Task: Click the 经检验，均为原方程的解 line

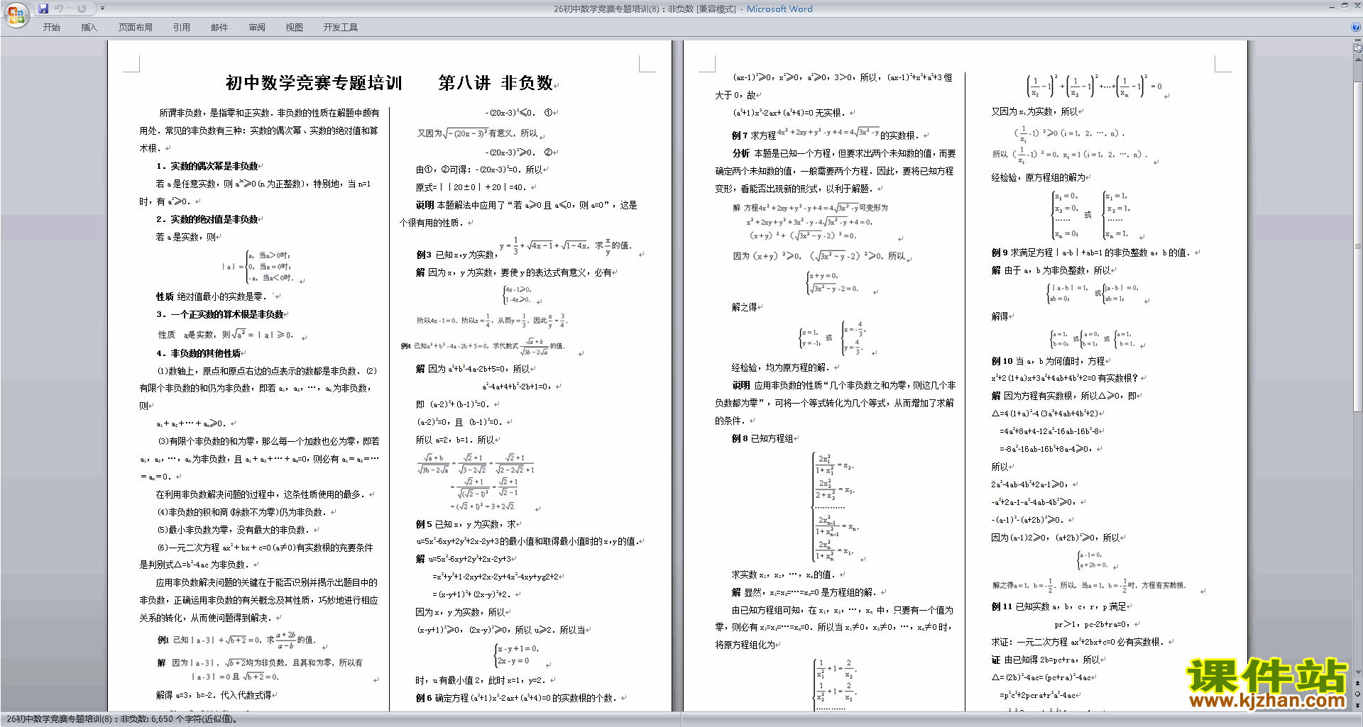Action: [x=781, y=367]
